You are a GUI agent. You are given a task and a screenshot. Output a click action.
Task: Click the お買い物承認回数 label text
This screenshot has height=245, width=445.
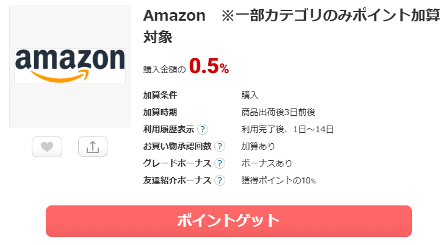177,146
